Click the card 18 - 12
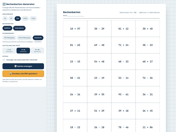Screen dimensions: 176x132 (75, 125)
